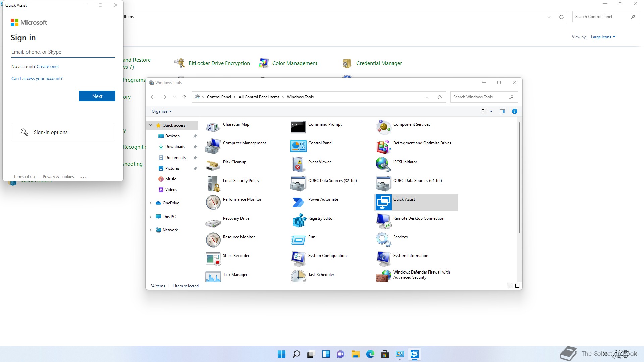This screenshot has width=644, height=362.
Task: Open File Explorer from the taskbar
Action: point(355,354)
